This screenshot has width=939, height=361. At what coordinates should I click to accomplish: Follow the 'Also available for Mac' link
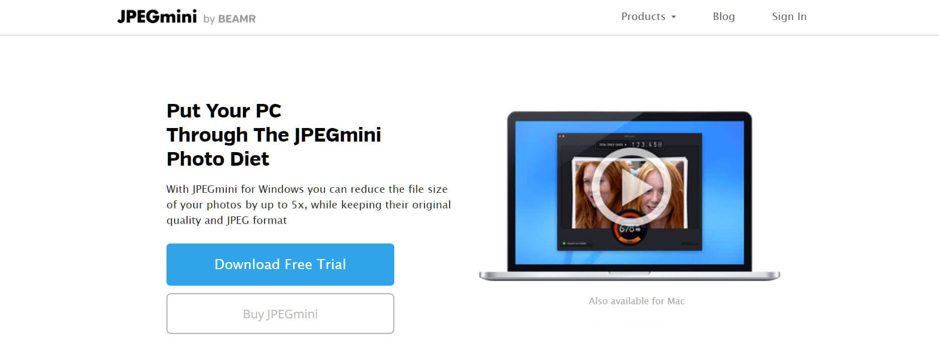[x=636, y=301]
